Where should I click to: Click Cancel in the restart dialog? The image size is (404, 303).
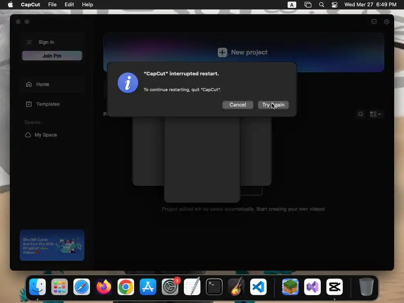238,105
